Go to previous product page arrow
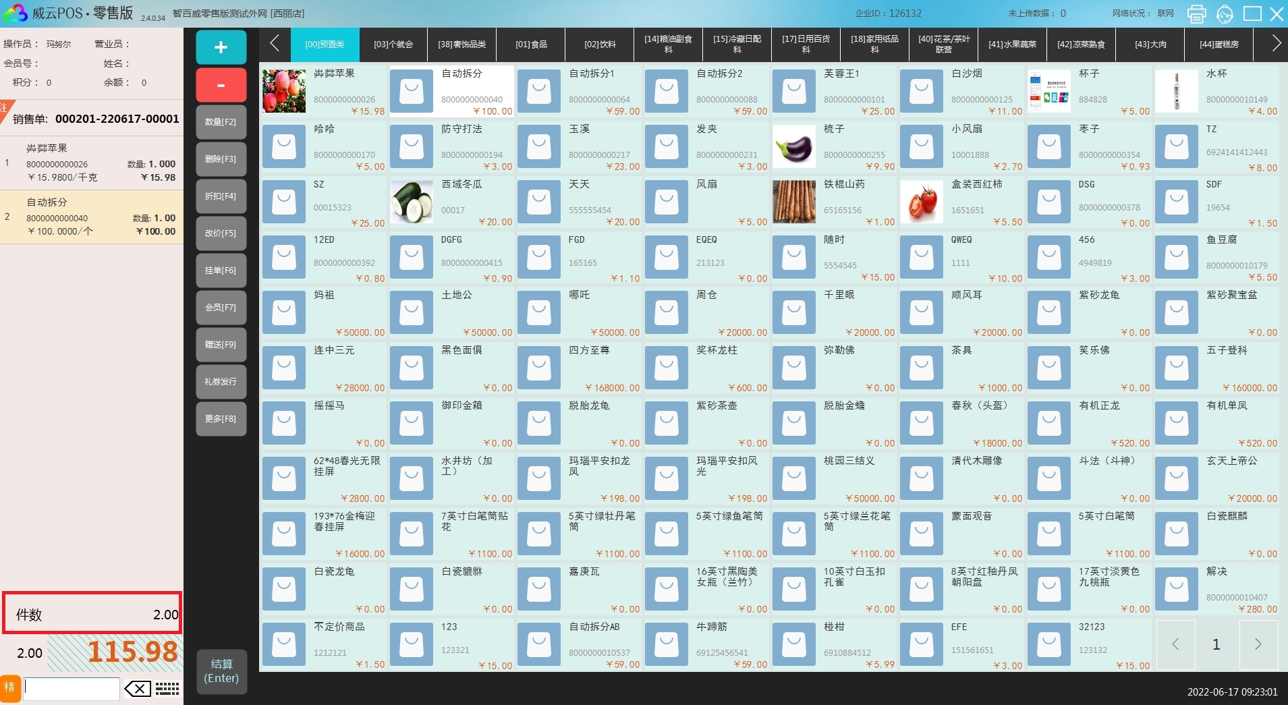This screenshot has width=1288, height=705. pyautogui.click(x=1175, y=644)
